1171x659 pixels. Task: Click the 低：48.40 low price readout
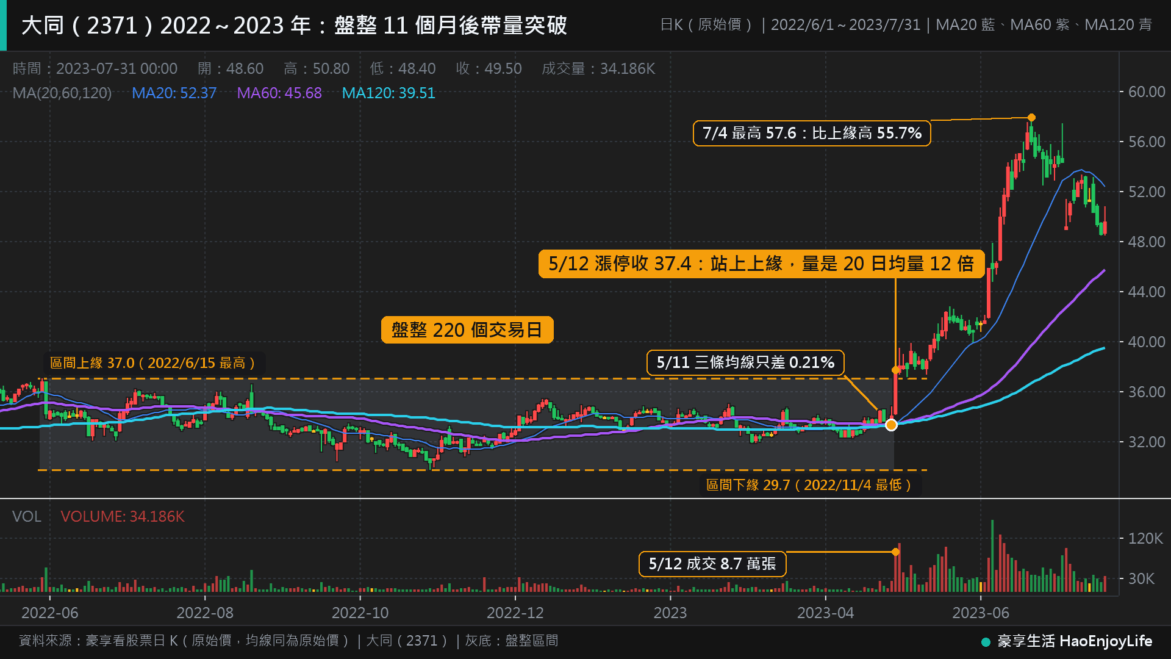click(x=403, y=68)
